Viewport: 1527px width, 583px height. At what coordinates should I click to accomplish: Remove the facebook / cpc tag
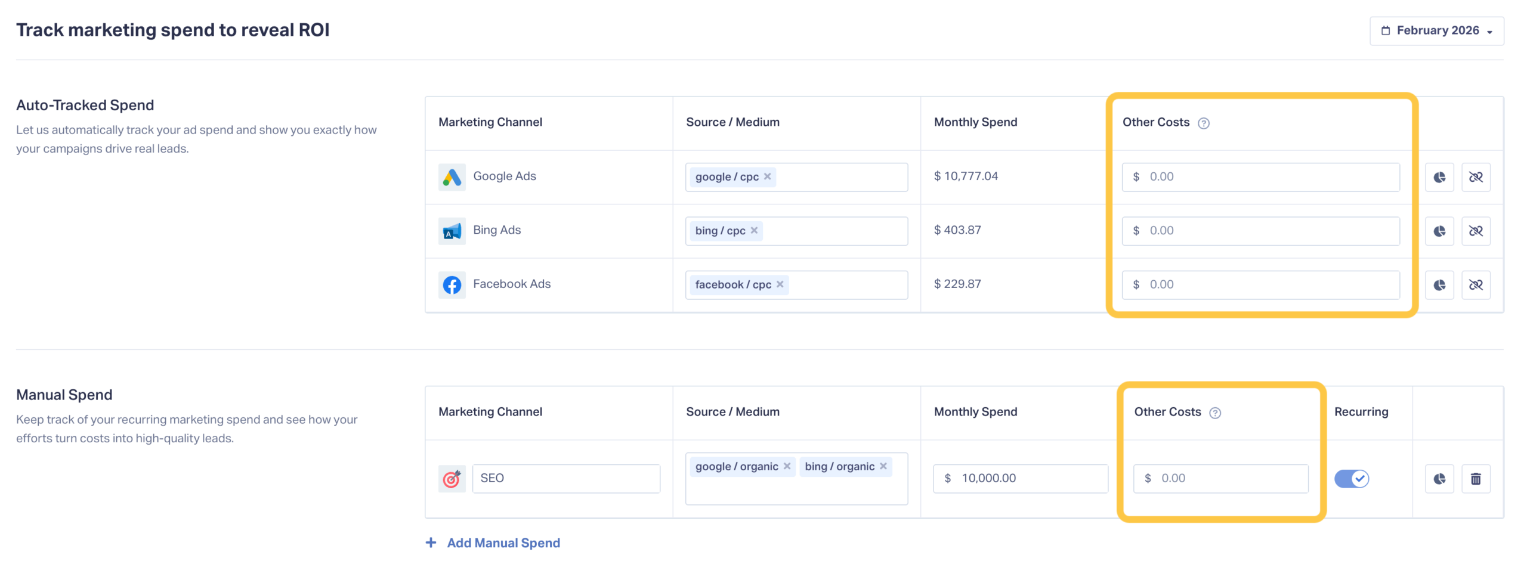point(780,284)
